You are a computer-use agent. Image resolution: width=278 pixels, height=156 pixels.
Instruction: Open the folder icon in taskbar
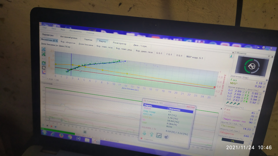pyautogui.click(x=87, y=140)
